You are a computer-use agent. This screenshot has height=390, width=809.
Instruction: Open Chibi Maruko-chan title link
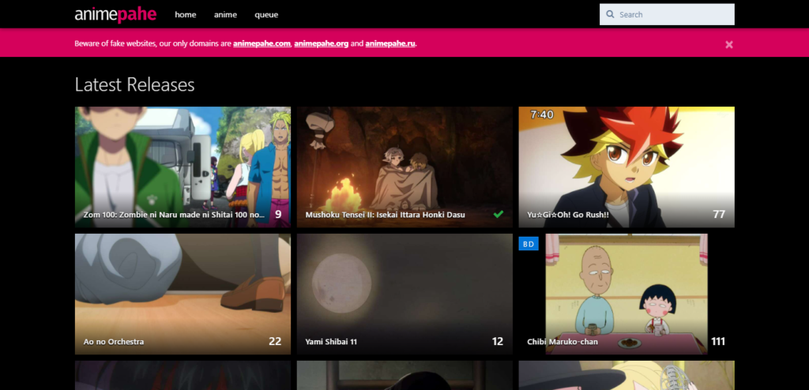point(563,342)
